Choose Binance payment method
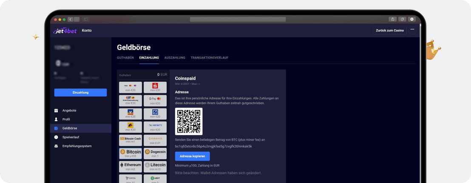 click(x=155, y=140)
